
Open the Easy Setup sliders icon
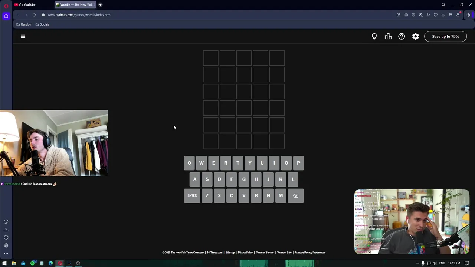coord(451,15)
